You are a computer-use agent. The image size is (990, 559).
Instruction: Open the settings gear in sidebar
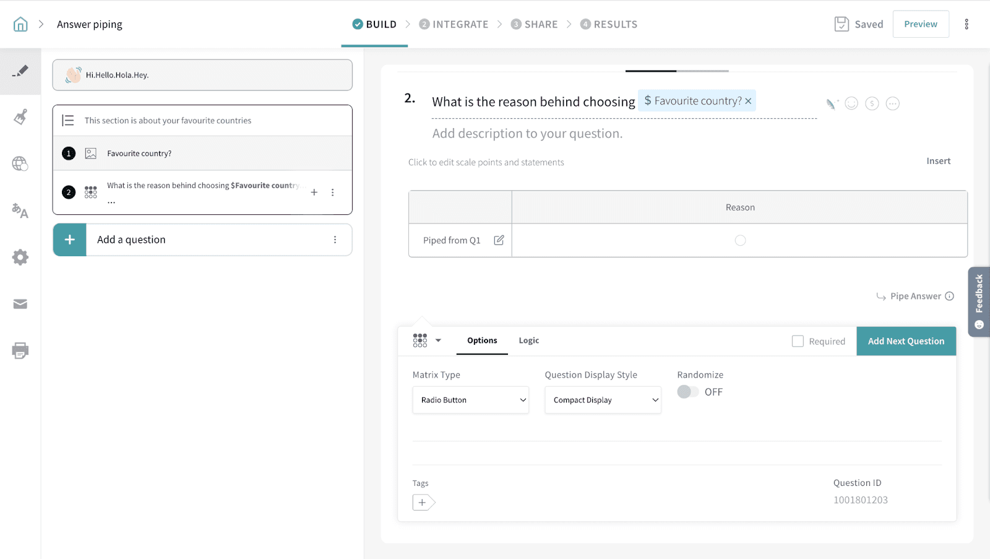pos(20,258)
